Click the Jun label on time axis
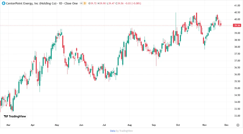The image size is (243, 134). click(81, 125)
